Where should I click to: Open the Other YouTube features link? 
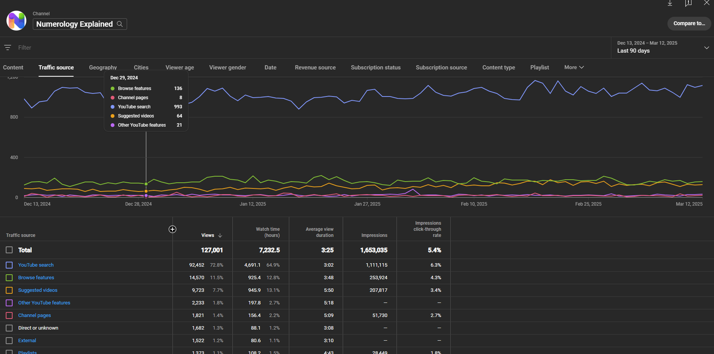(44, 303)
